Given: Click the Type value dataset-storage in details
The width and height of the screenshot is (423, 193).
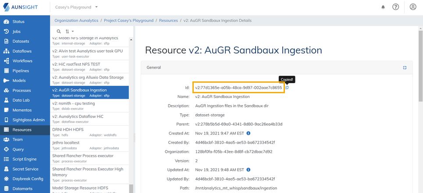Looking at the screenshot, I should click(210, 115).
